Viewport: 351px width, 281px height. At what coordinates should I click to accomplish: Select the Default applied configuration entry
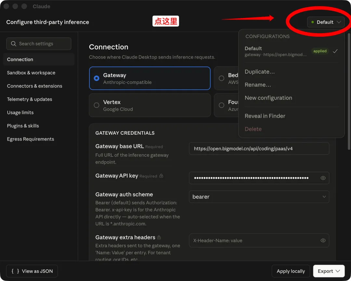pyautogui.click(x=291, y=51)
